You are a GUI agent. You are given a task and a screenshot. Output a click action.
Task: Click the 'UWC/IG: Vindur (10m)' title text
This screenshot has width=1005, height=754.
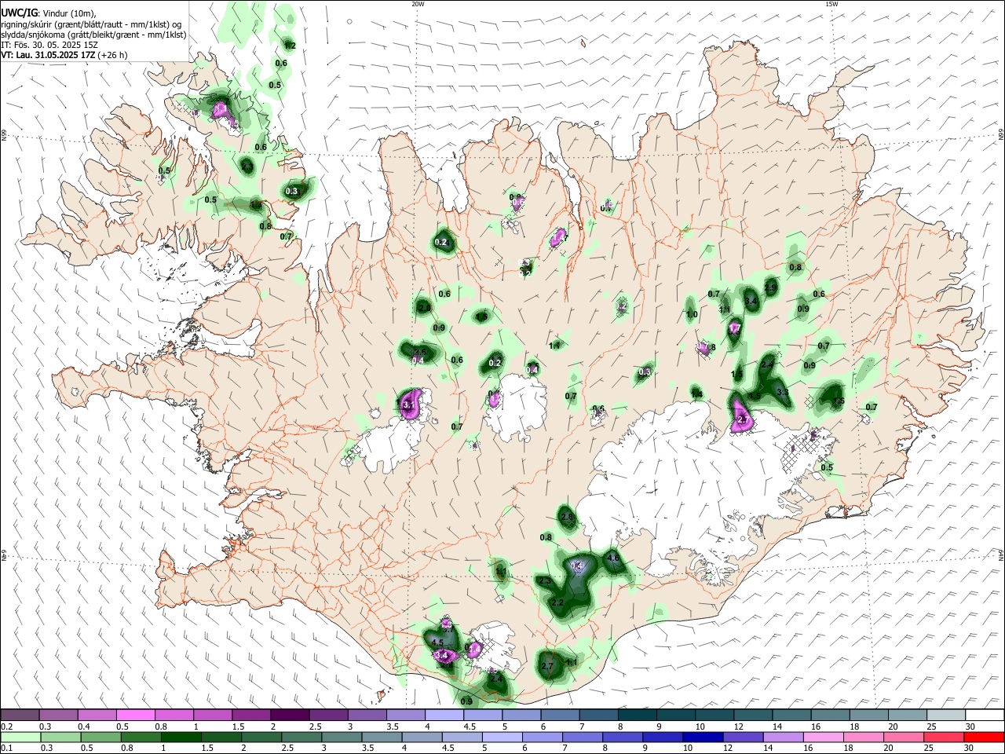coord(48,13)
